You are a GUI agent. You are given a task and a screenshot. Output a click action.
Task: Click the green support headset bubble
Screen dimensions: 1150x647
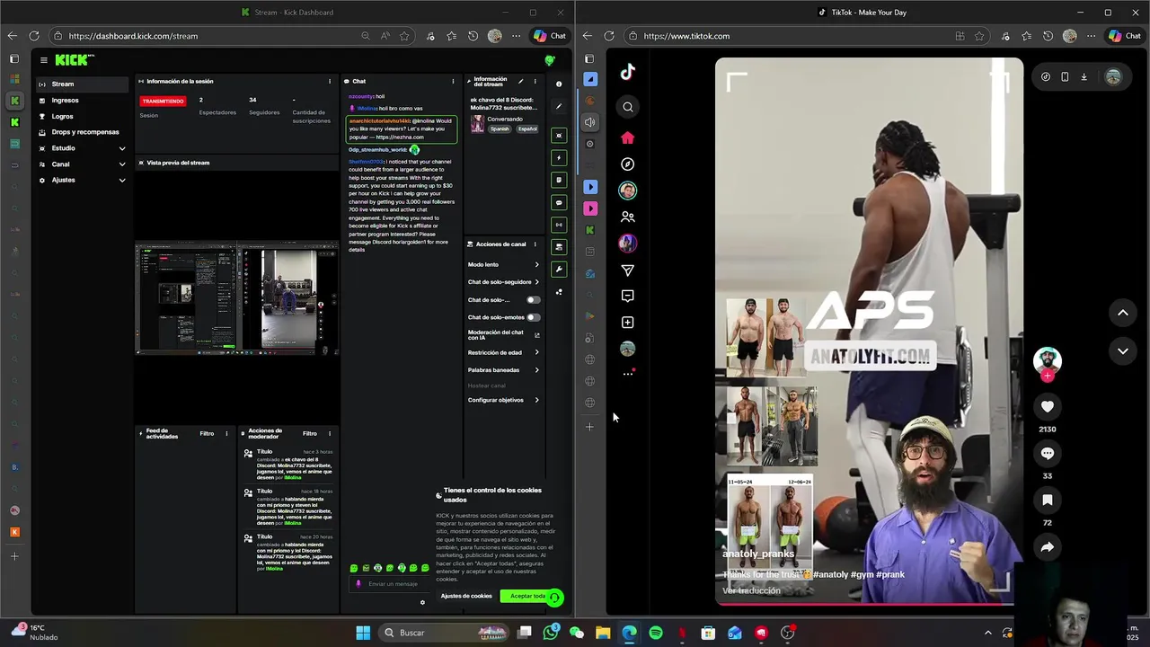[554, 598]
